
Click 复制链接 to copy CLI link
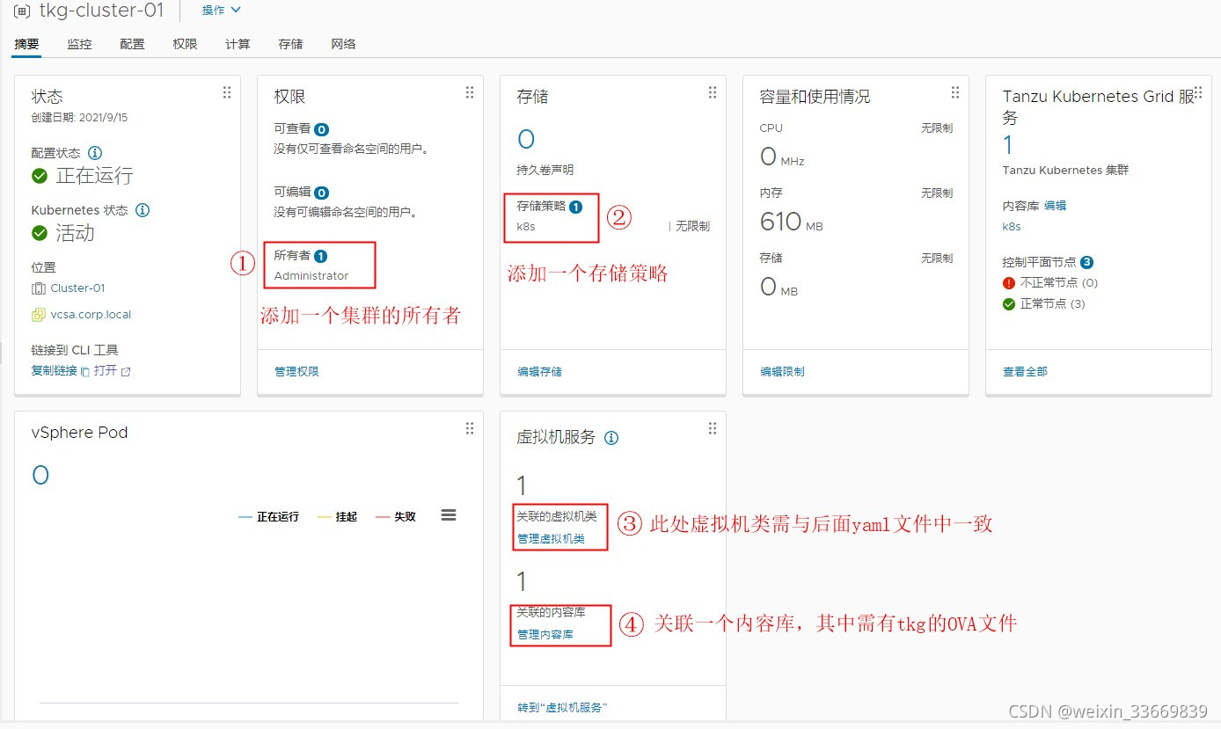click(x=55, y=371)
